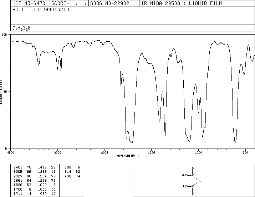Click the C4H6O2S molecular formula
Image resolution: width=255 pixels, height=197 pixels.
[x=21, y=28]
